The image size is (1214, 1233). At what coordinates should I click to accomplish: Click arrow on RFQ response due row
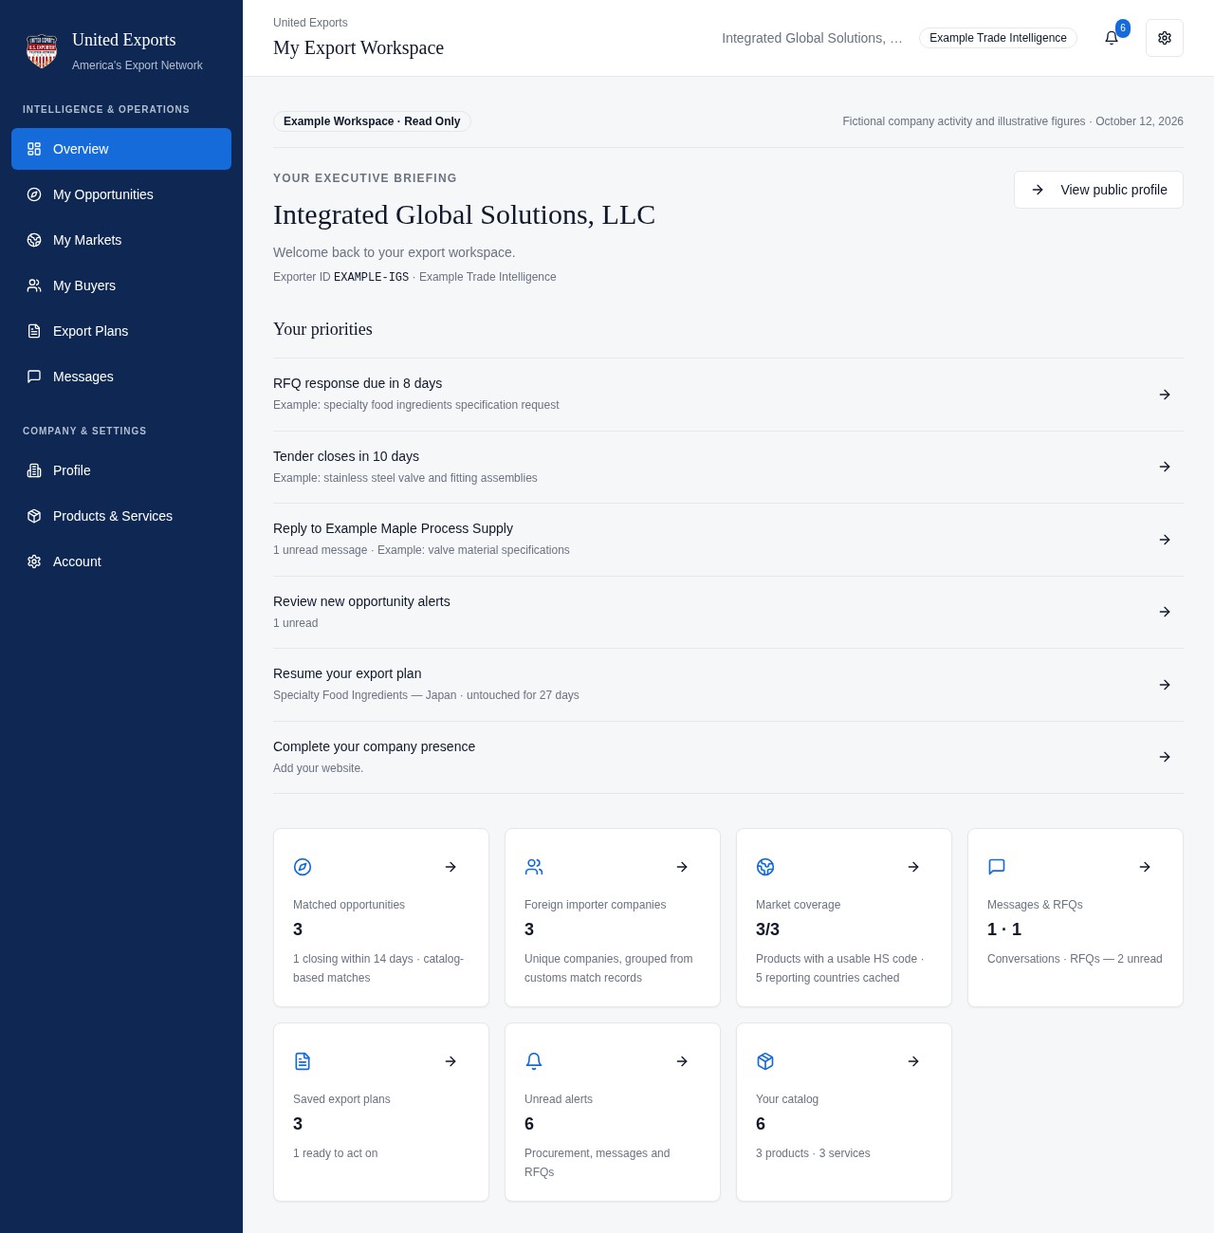click(x=1165, y=395)
